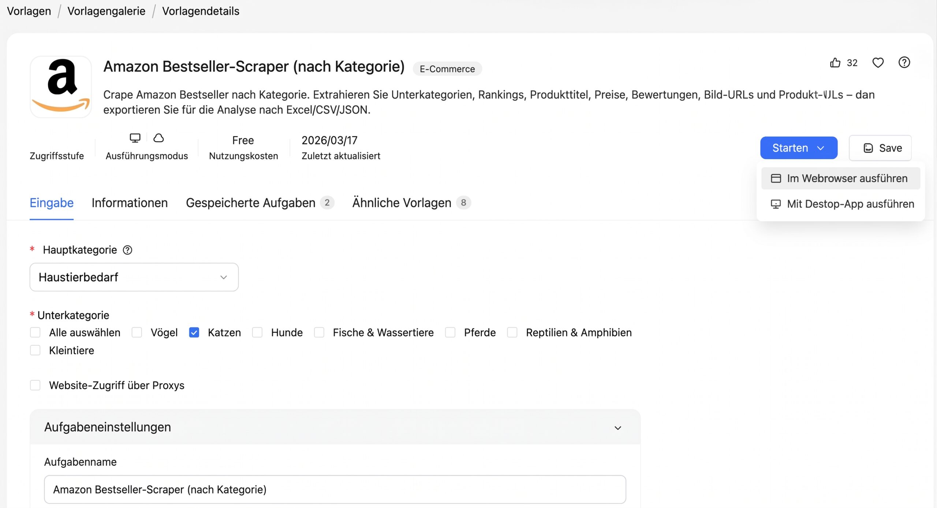The width and height of the screenshot is (937, 508).
Task: Click the Hauptkategorie help info icon
Action: point(127,250)
